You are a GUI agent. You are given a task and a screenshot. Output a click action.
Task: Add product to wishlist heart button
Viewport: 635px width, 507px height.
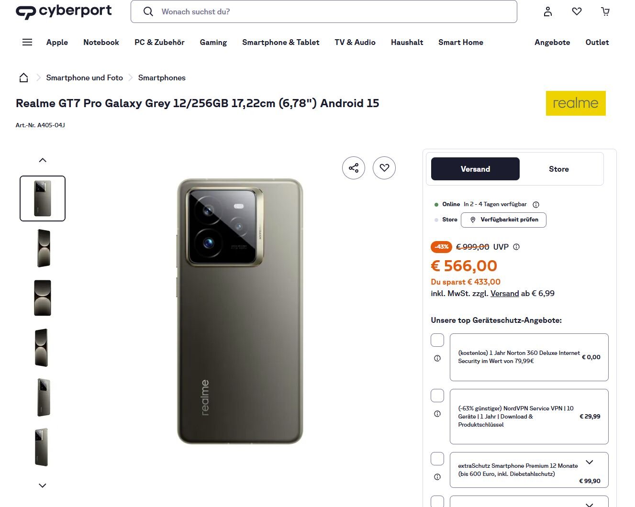384,168
